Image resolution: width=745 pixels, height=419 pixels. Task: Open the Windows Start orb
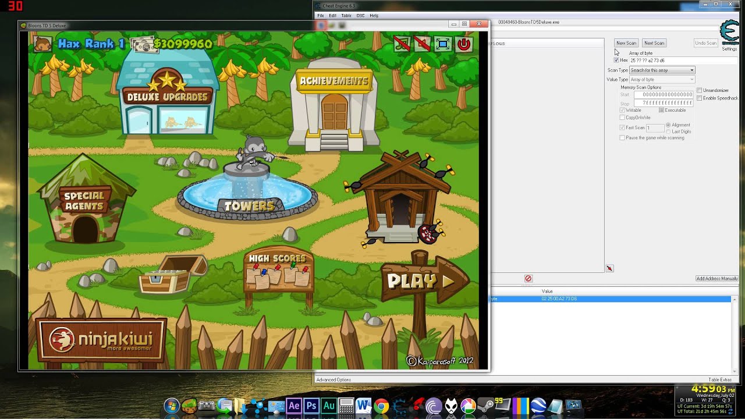[172, 406]
